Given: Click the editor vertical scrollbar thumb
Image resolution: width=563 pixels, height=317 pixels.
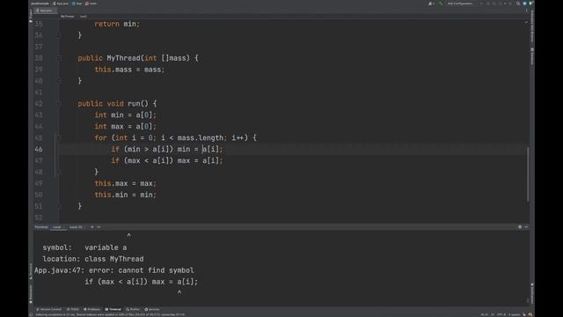Looking at the screenshot, I should click(x=528, y=174).
